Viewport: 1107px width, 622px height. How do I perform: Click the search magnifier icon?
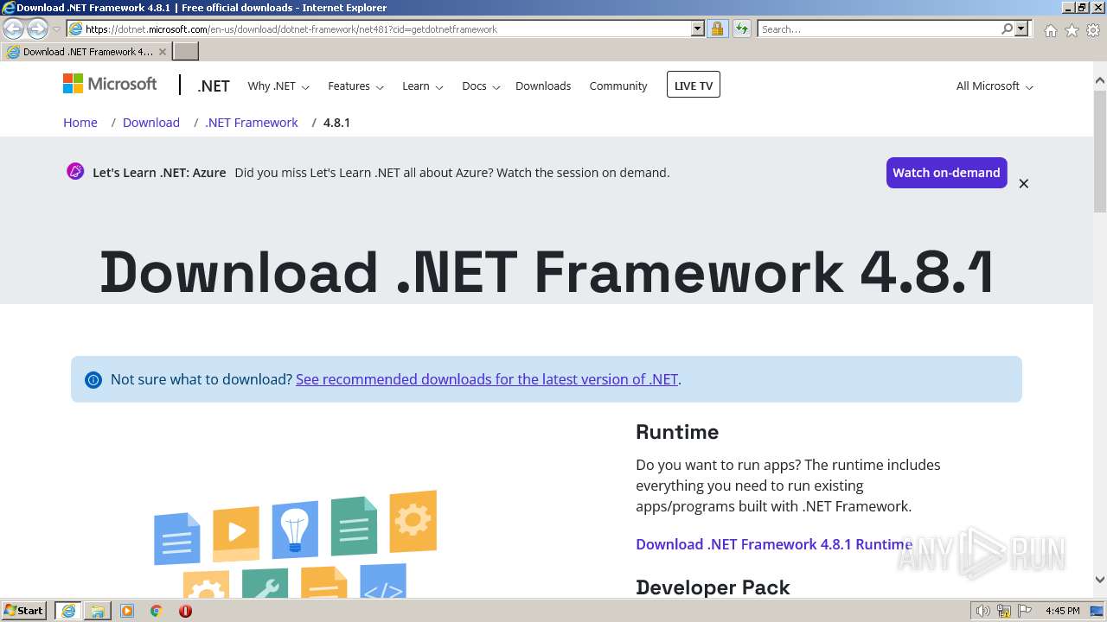pos(1007,29)
